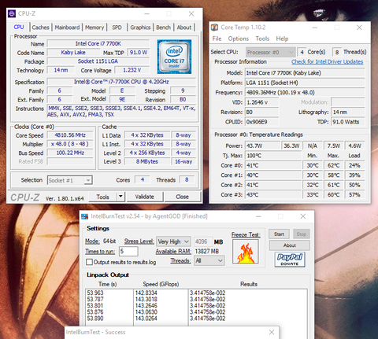Open the Stress Level dropdown

[173, 241]
